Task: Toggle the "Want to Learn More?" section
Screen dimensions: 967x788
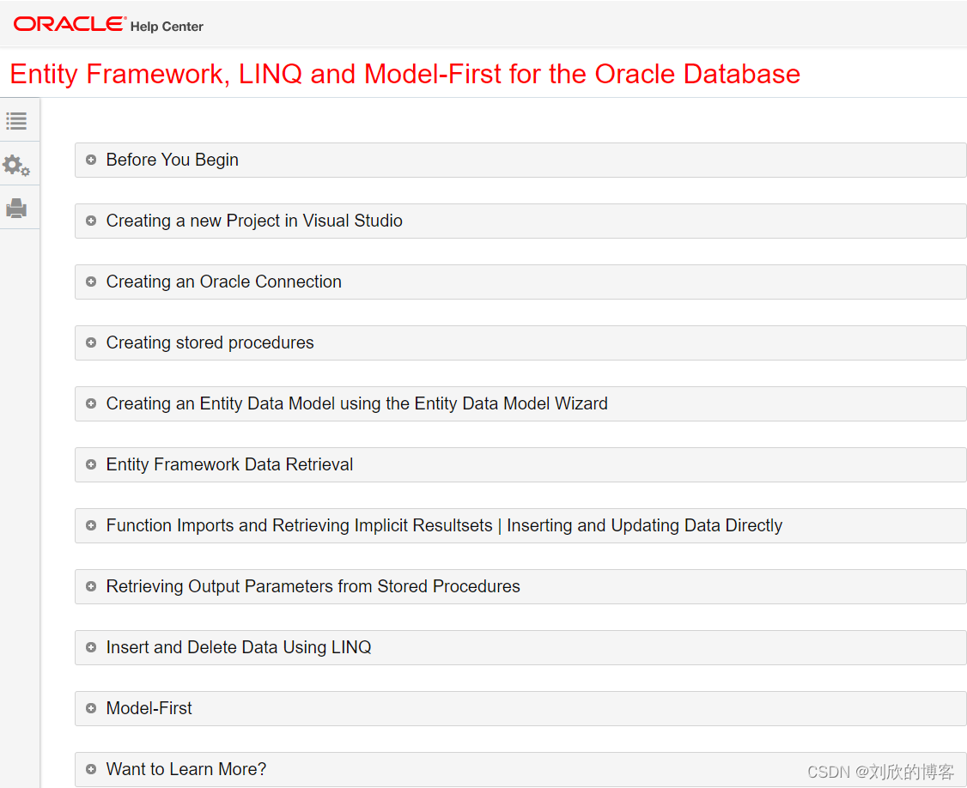Action: 90,769
